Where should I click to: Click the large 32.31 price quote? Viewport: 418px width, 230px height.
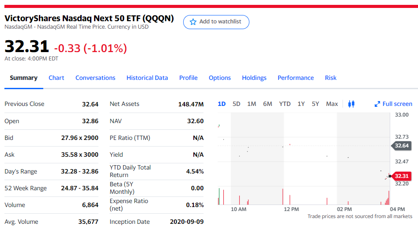(26, 46)
